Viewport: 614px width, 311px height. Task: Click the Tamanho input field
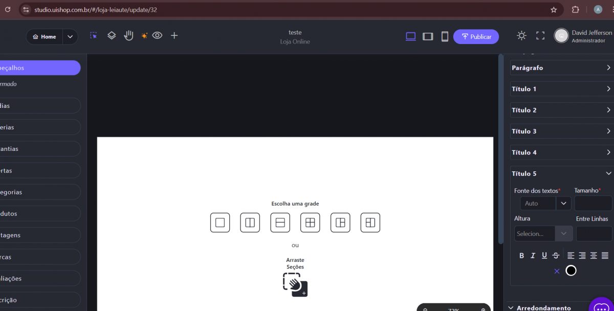(x=593, y=204)
